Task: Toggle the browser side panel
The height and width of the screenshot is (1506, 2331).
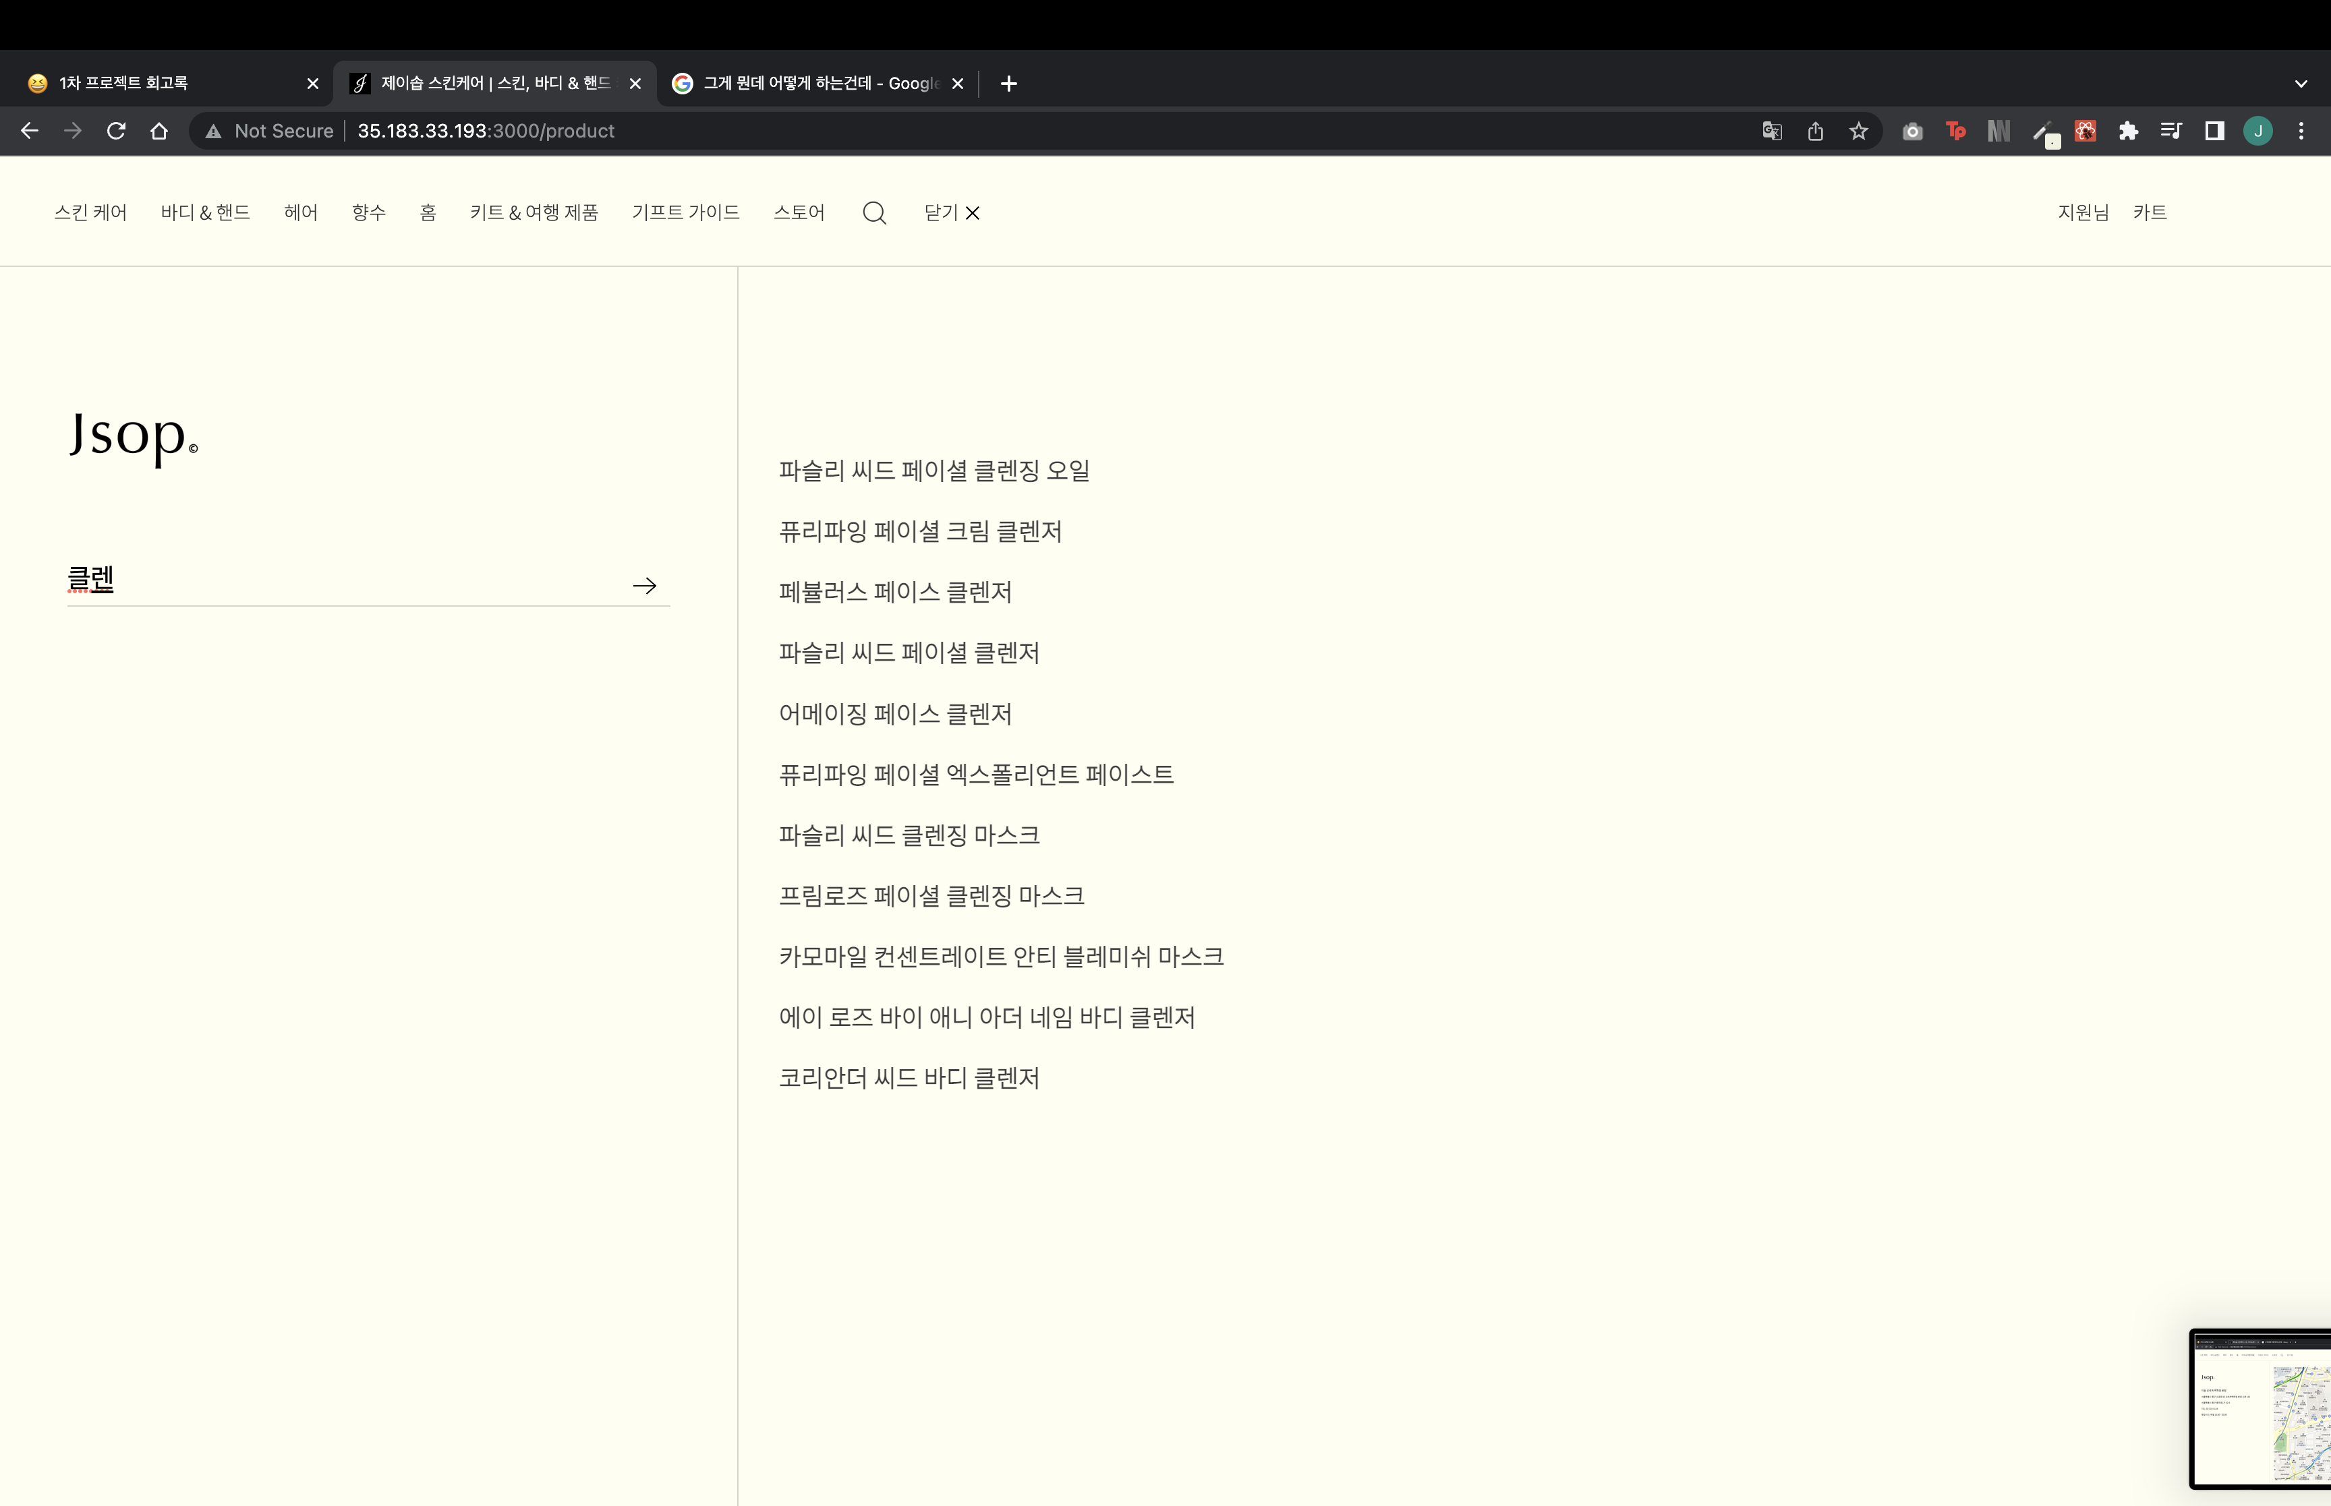Action: point(2214,131)
